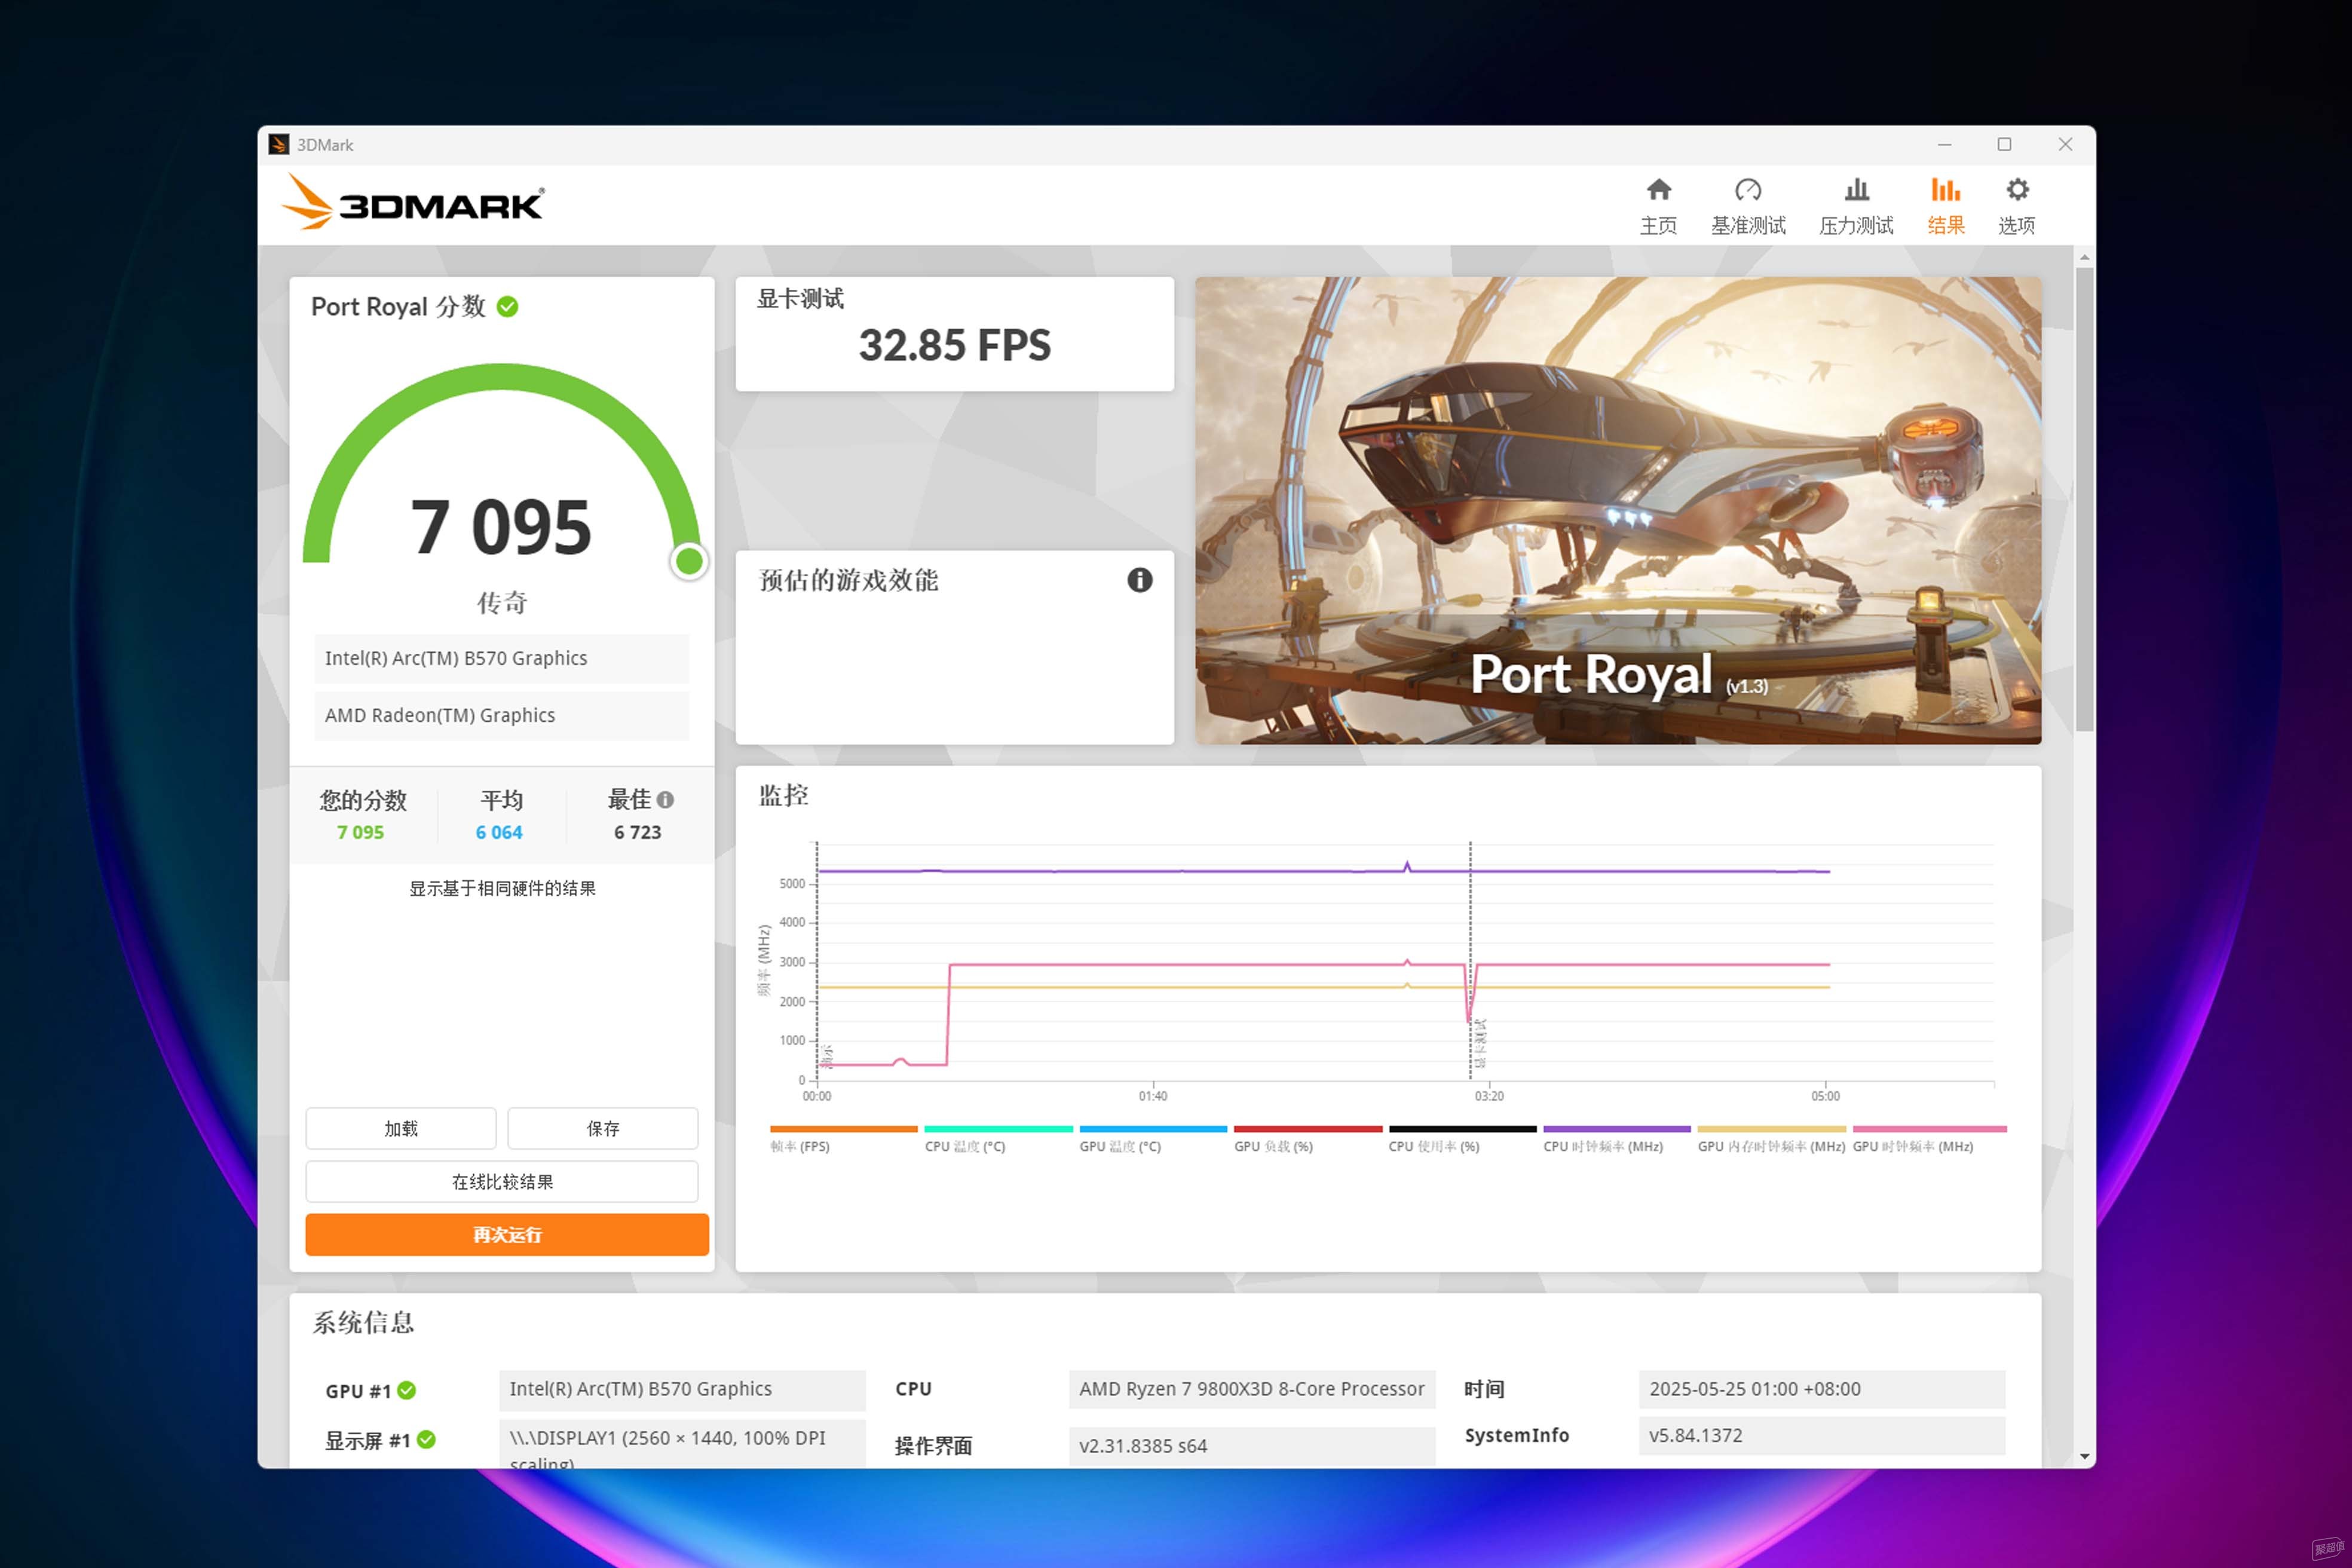Click 操作界面 version v2.31.8385 s64

pyautogui.click(x=1252, y=1446)
